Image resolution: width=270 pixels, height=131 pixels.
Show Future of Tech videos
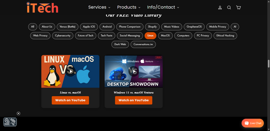coord(85,36)
